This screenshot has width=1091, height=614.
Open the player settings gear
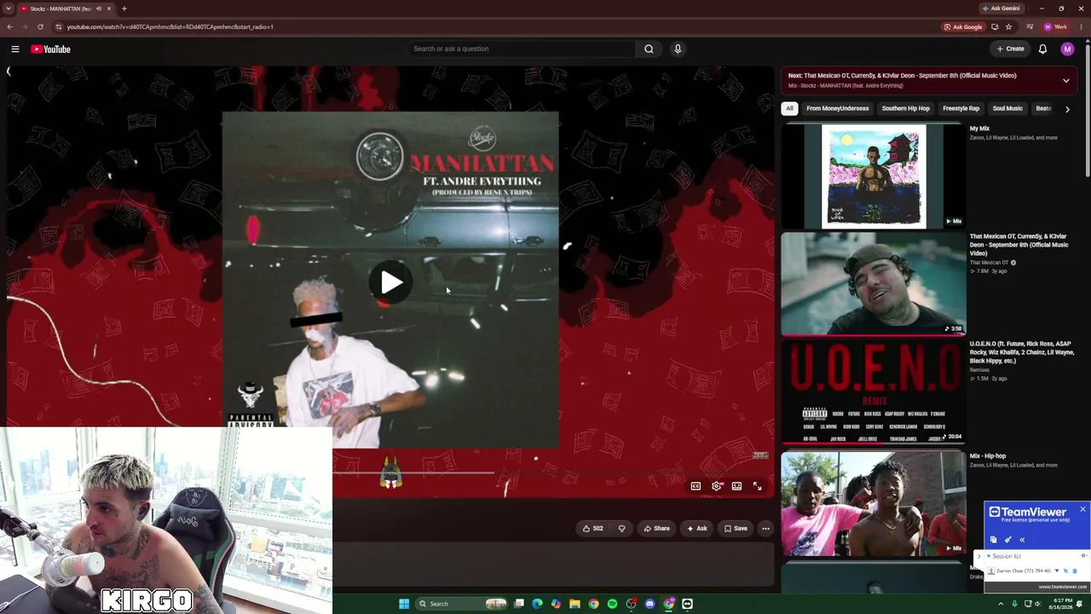tap(716, 486)
